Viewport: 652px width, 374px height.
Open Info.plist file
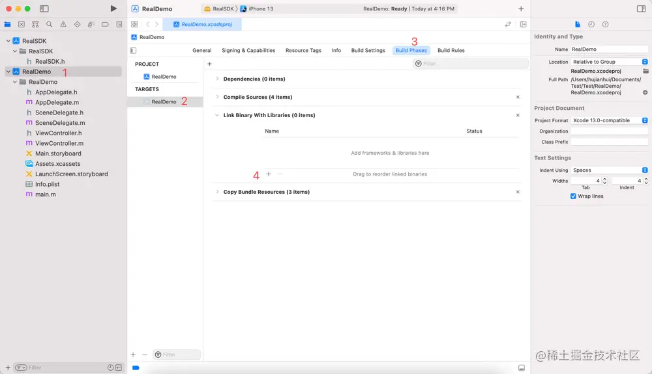pyautogui.click(x=47, y=184)
